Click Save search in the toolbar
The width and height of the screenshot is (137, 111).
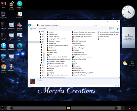[43, 29]
